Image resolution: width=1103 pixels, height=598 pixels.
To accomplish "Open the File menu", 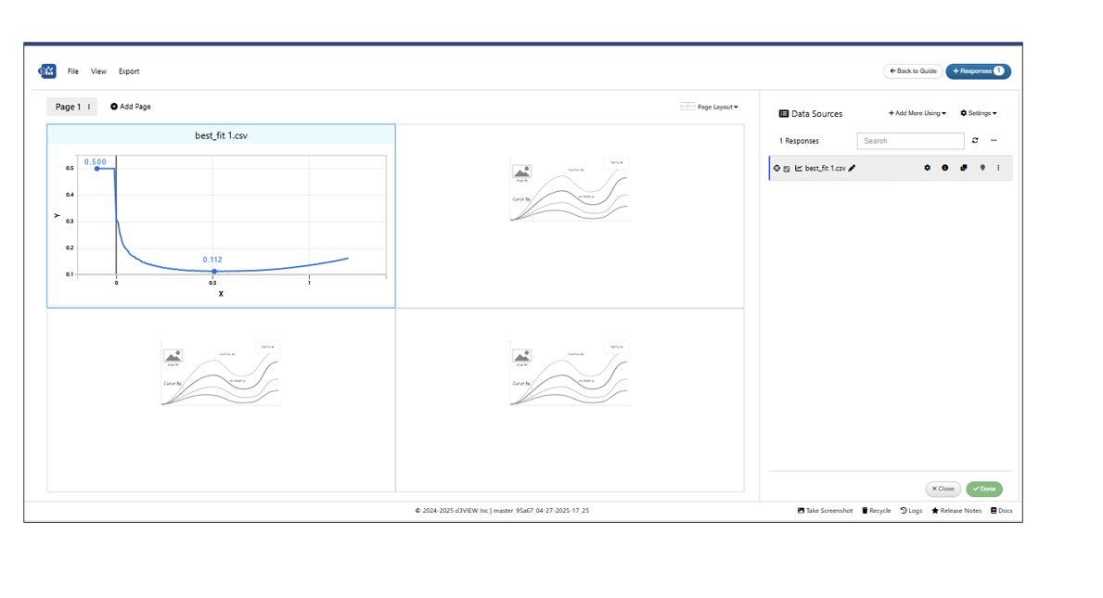I will coord(72,71).
